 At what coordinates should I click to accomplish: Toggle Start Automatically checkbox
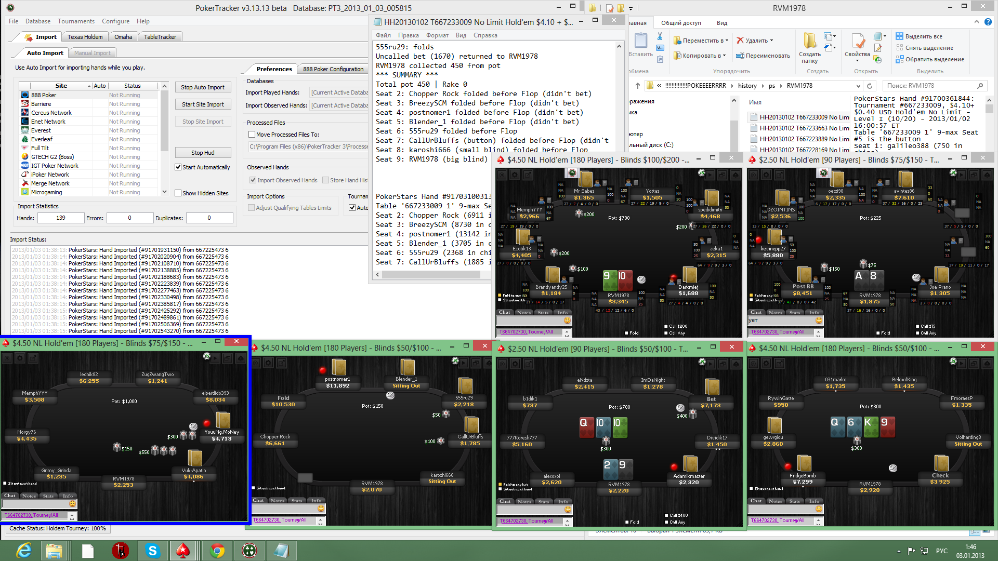[178, 167]
